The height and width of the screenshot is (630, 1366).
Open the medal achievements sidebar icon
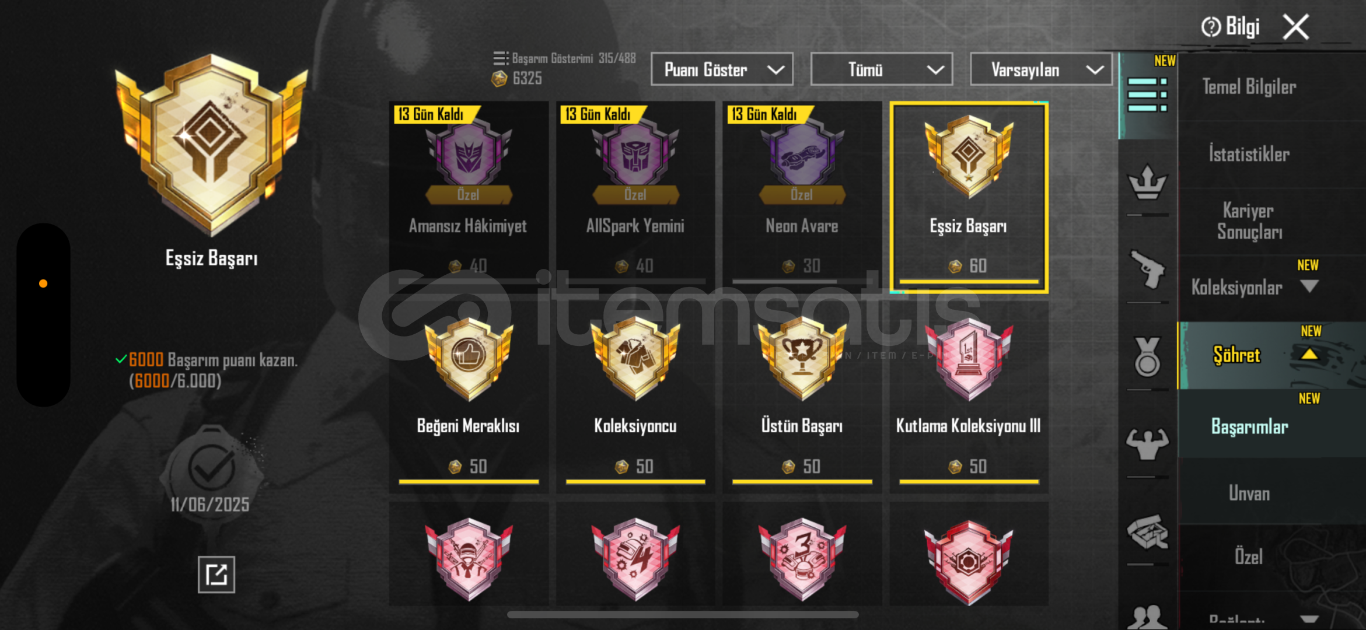1147,356
